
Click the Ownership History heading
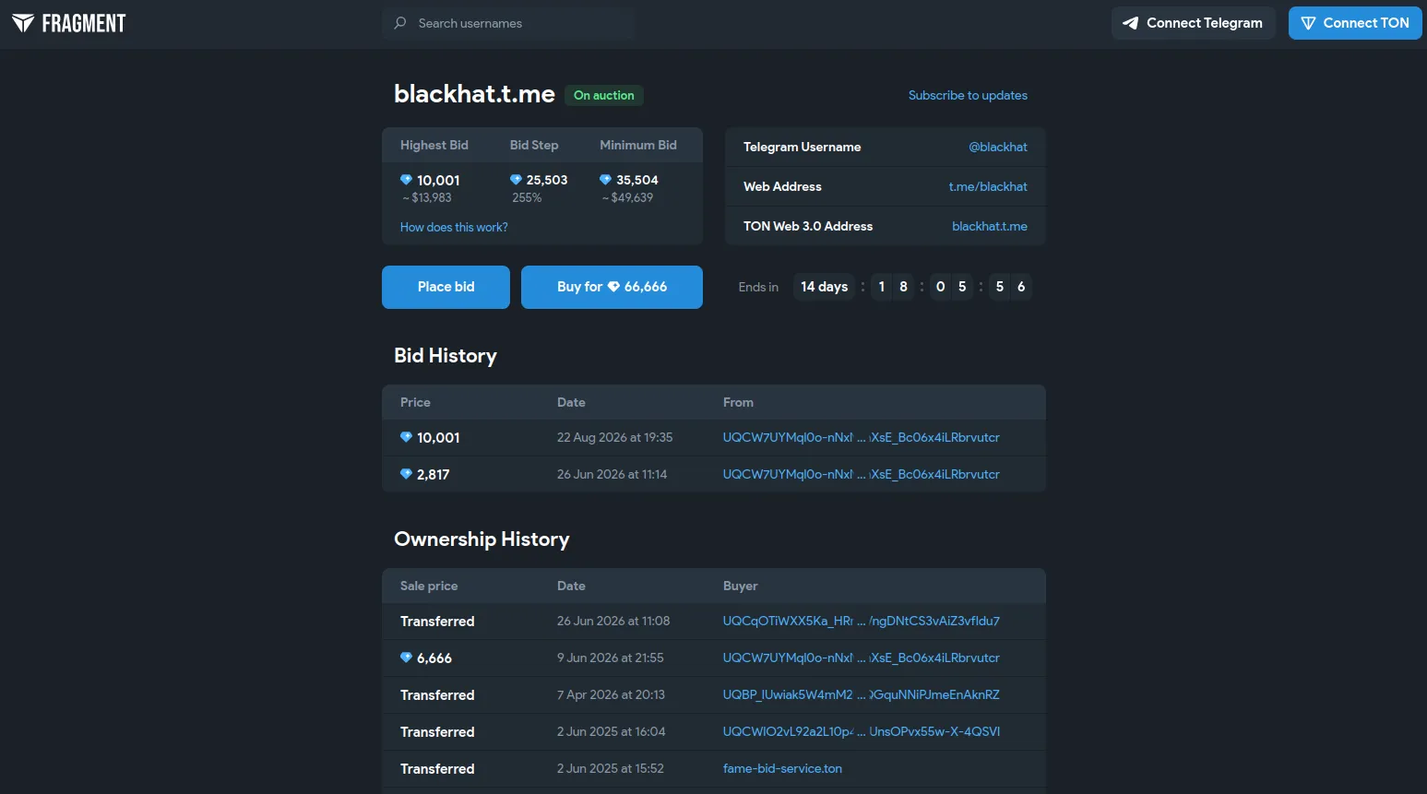(482, 539)
